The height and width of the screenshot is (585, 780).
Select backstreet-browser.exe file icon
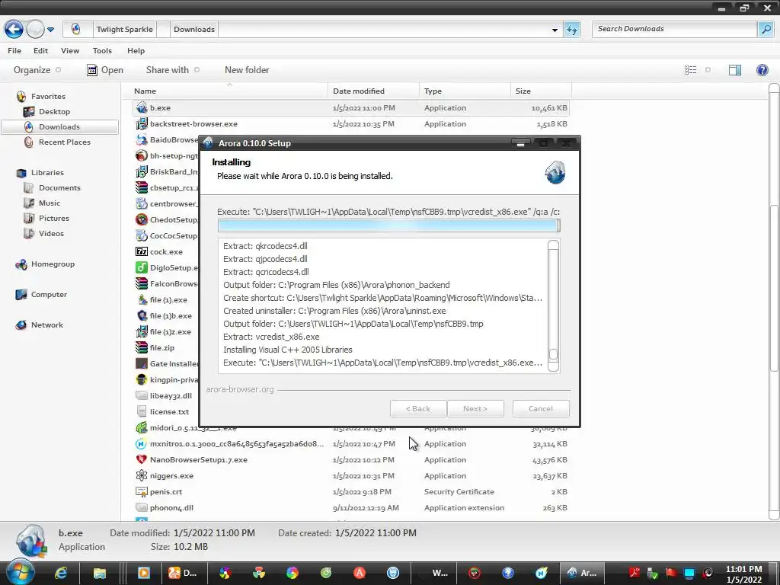point(142,124)
